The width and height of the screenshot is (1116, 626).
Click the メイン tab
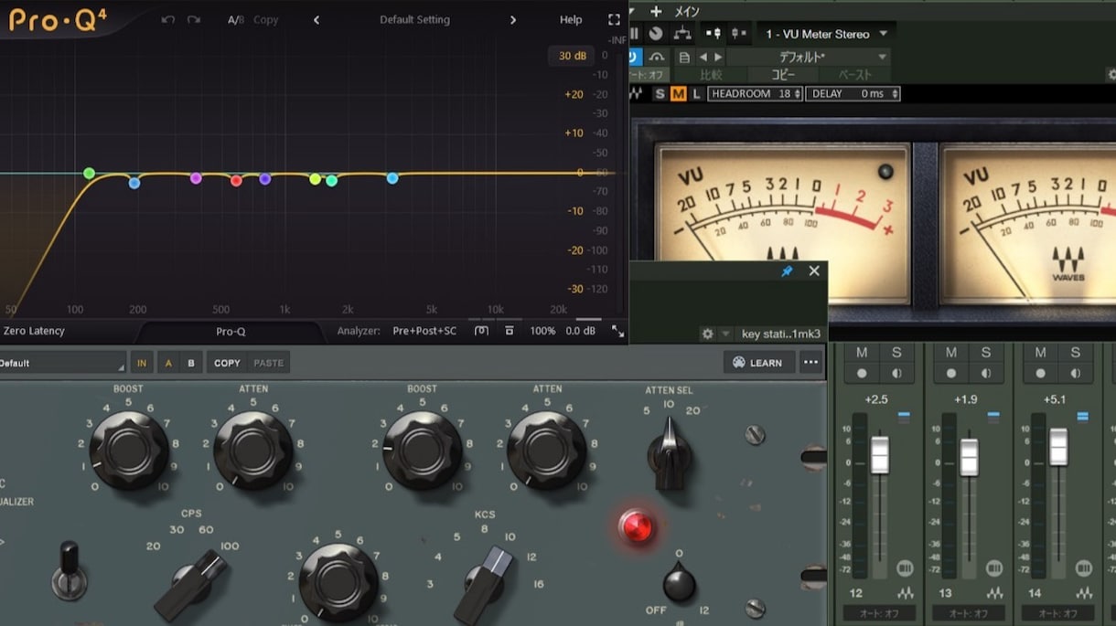coord(686,11)
